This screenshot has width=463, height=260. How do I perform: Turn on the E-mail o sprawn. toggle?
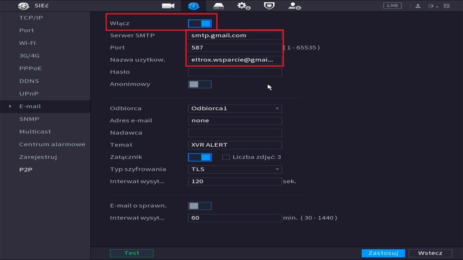coord(199,206)
